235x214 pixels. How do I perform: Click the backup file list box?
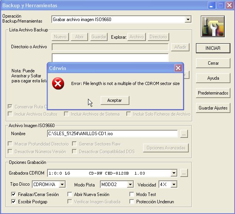110,58
